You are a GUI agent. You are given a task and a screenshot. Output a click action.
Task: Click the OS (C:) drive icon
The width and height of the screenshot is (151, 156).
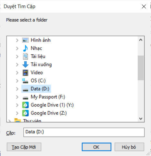point(25,81)
